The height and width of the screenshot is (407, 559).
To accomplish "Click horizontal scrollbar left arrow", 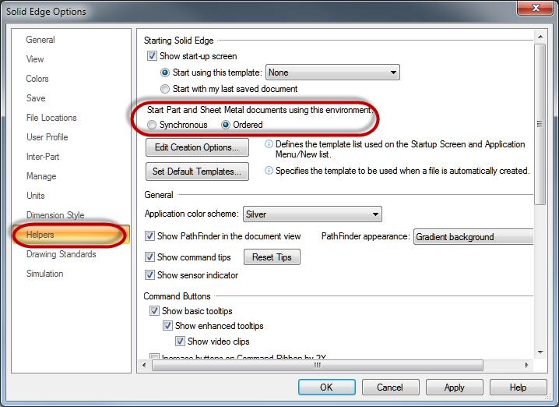I will (x=144, y=365).
